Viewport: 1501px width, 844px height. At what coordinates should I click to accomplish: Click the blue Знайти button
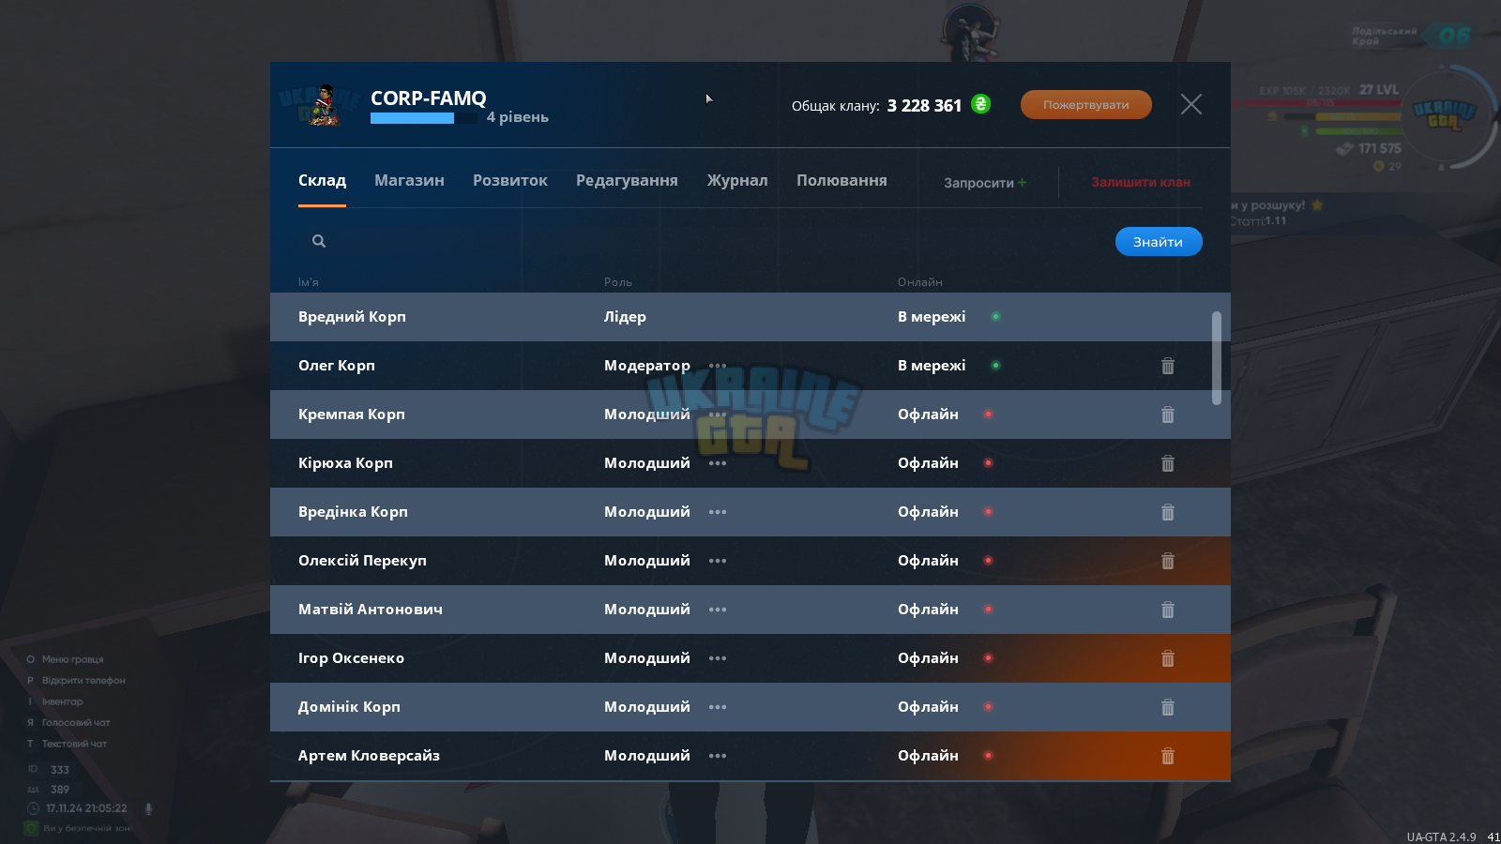(1159, 242)
